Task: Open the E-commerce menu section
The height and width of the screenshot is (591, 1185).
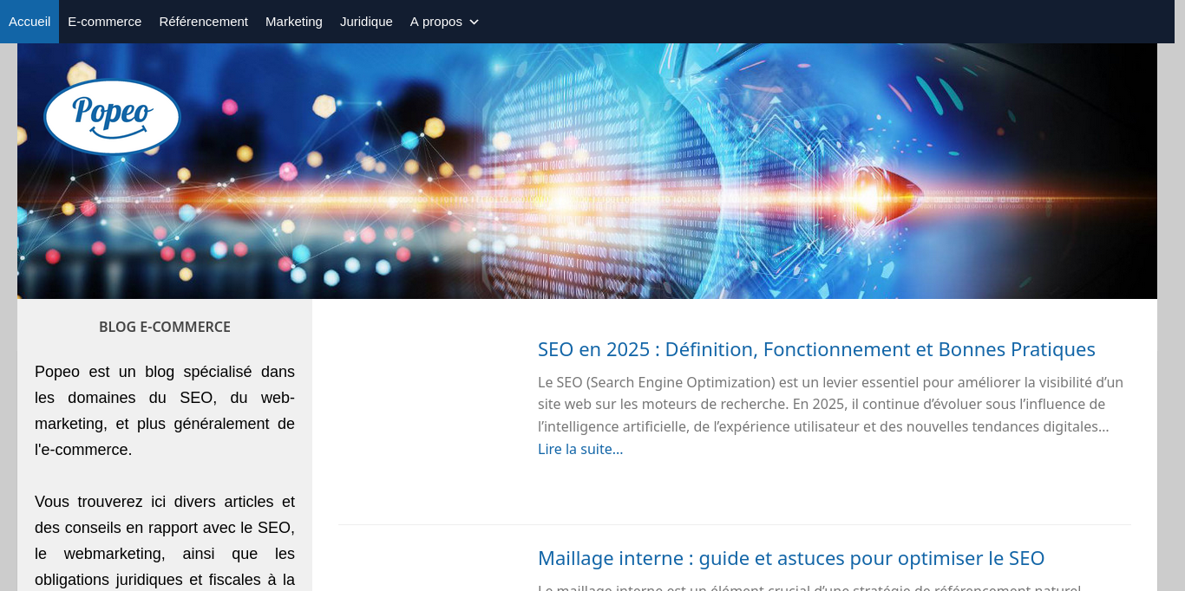Action: click(x=104, y=22)
